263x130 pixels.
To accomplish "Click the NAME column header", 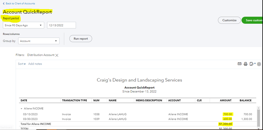I will point(113,101).
